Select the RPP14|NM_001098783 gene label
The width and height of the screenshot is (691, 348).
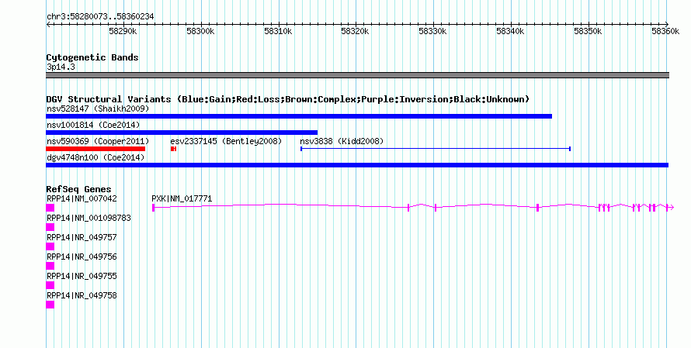pos(89,219)
